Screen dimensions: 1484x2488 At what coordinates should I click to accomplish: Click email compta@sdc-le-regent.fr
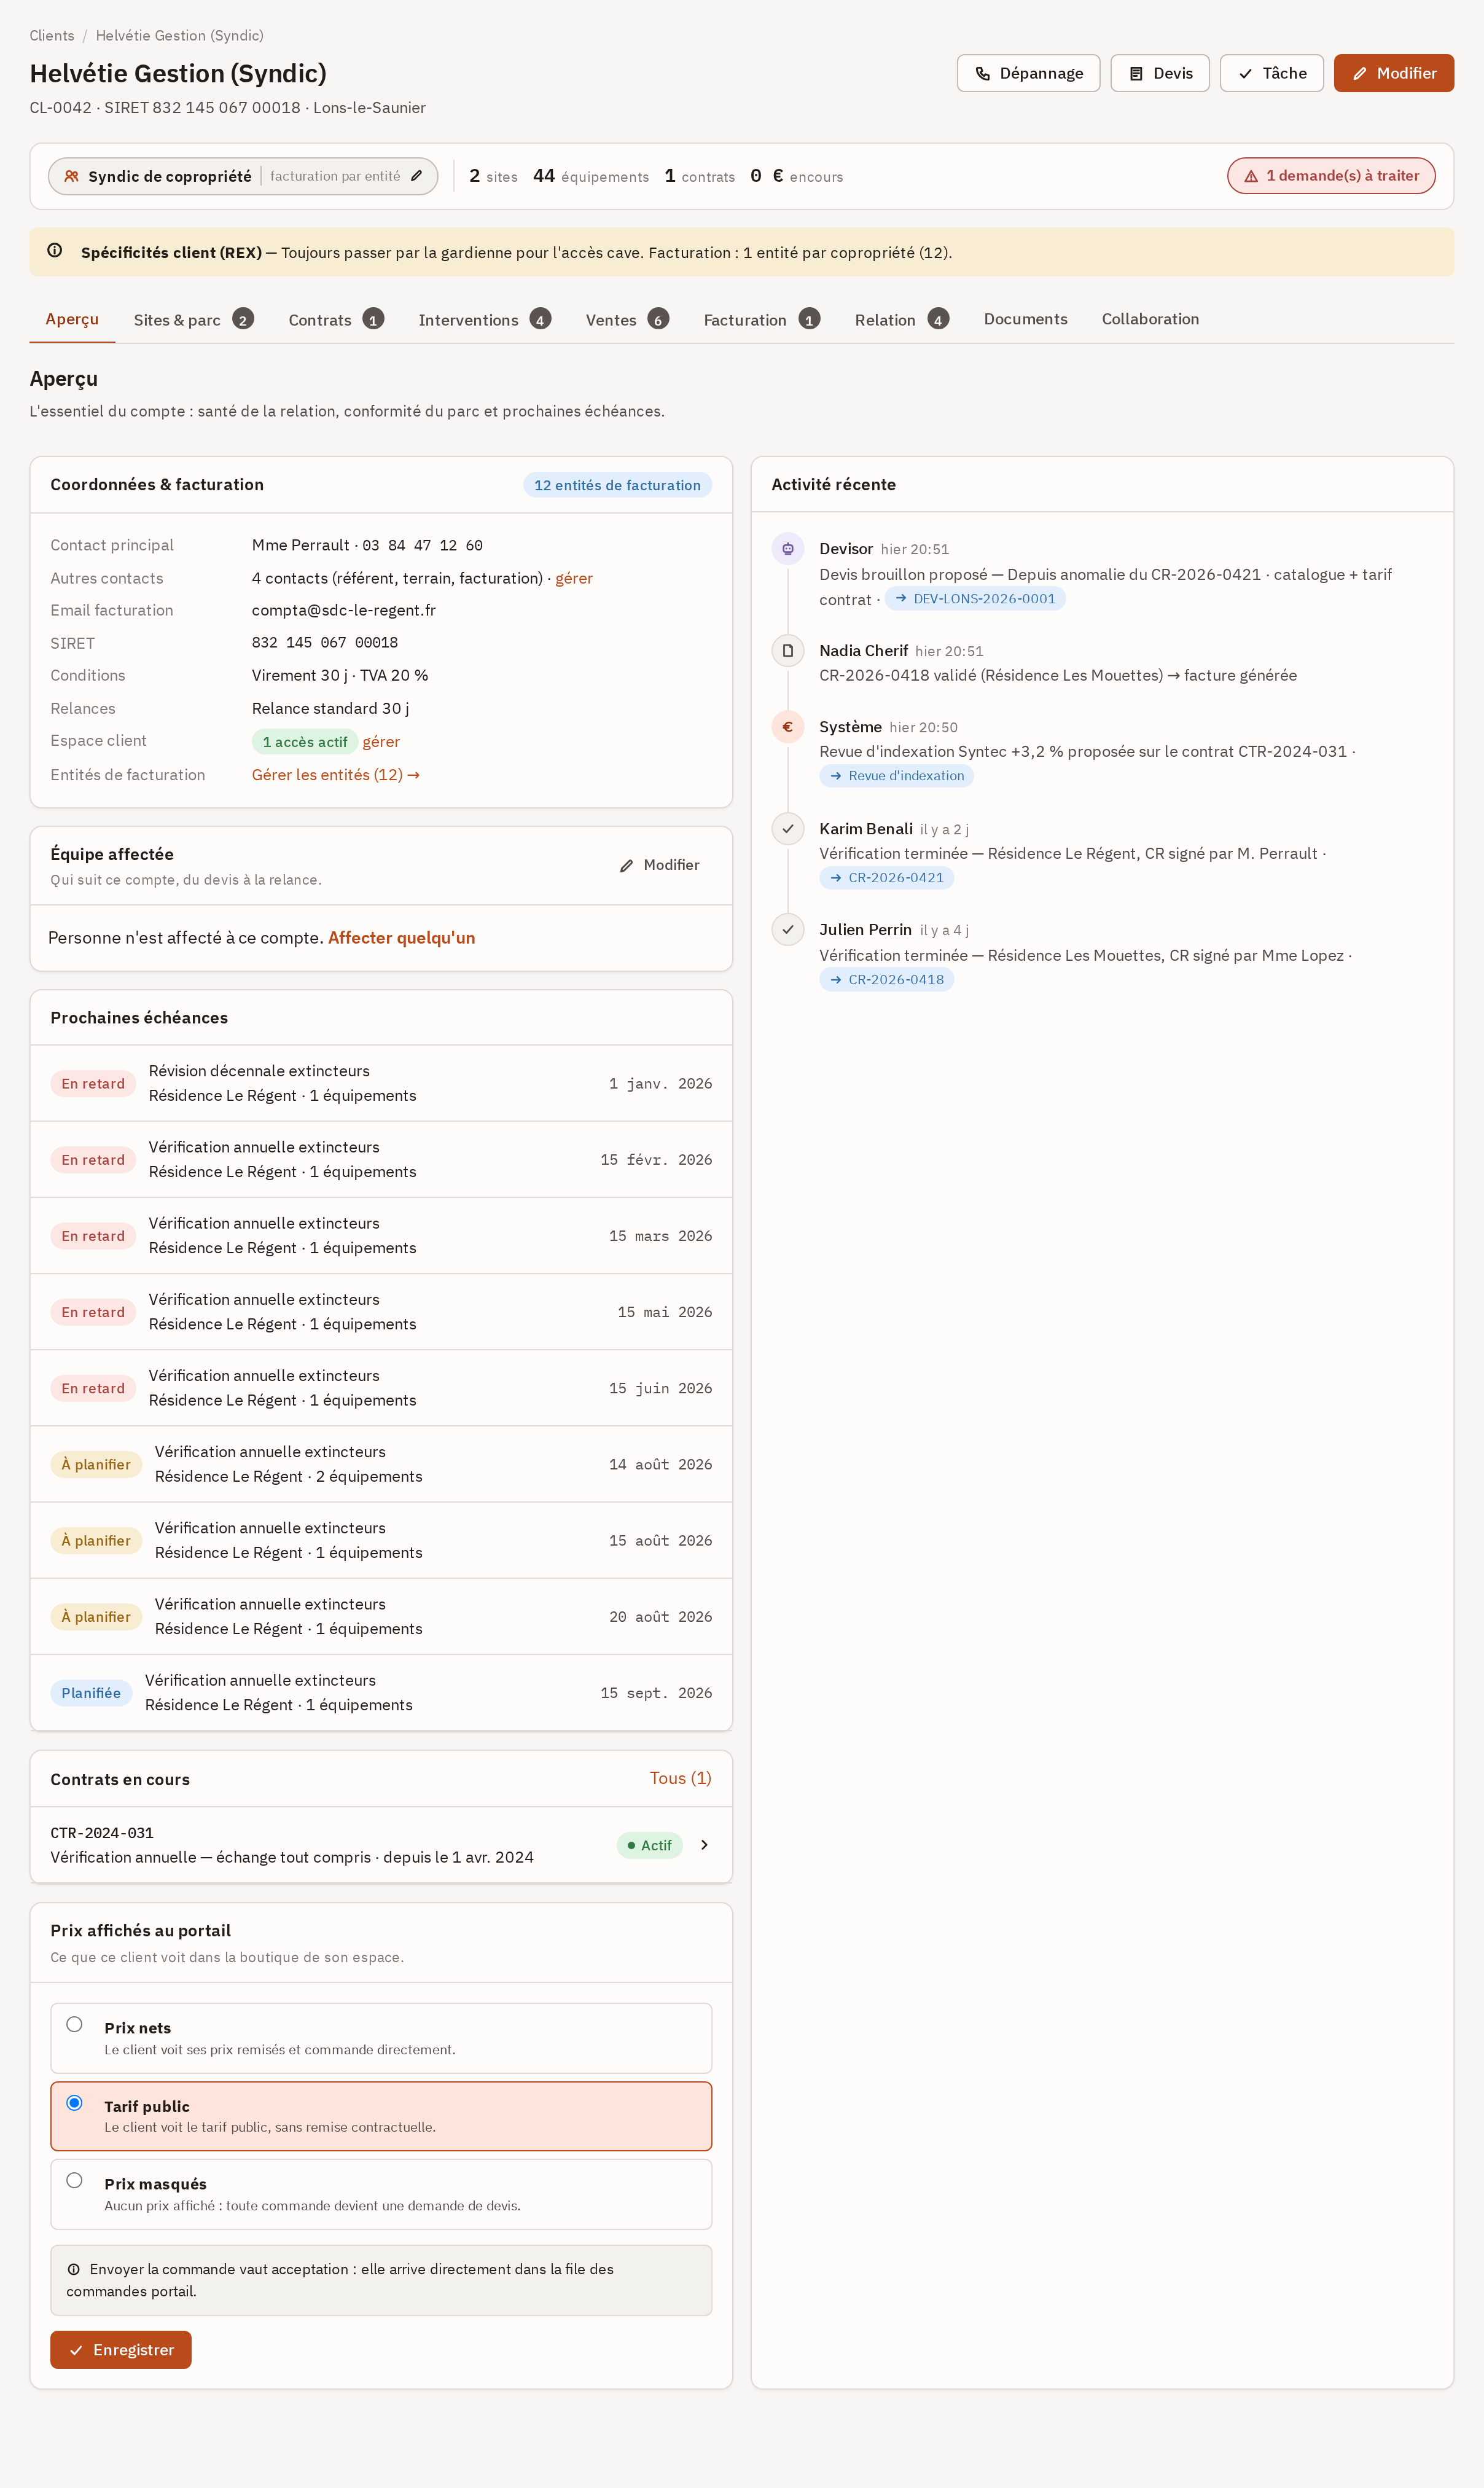344,610
